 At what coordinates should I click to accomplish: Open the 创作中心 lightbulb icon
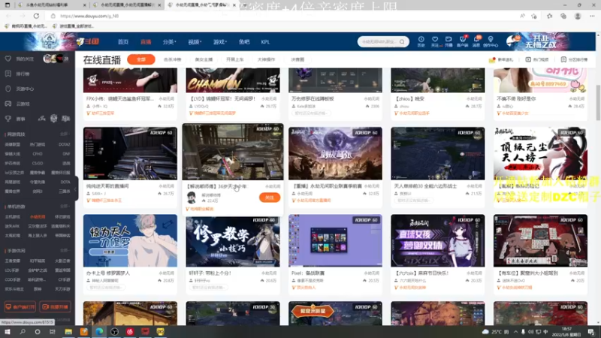pyautogui.click(x=491, y=40)
